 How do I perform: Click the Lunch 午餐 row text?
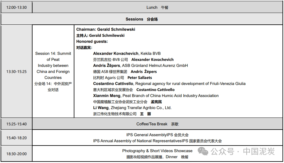157,8
